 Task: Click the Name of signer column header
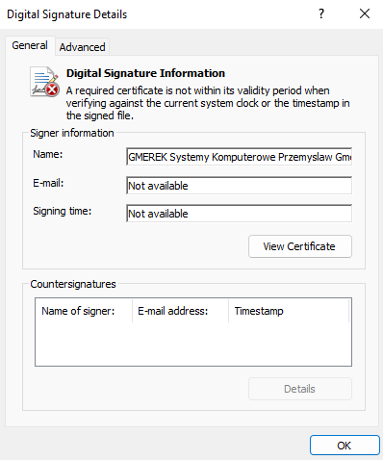point(84,311)
